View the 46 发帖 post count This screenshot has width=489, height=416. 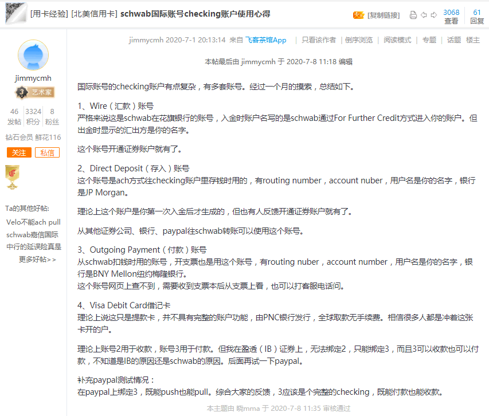[x=14, y=116]
